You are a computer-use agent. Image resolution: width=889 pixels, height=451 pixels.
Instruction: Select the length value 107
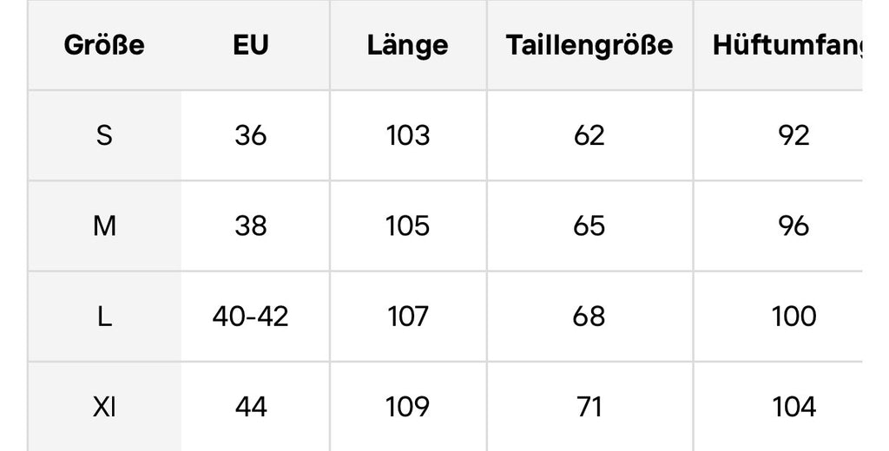(407, 316)
